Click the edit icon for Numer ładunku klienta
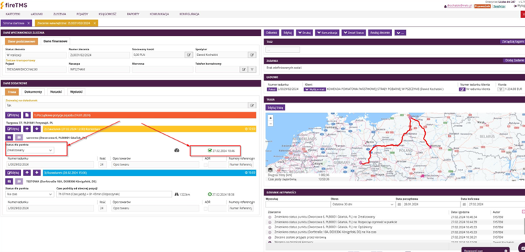This screenshot has height=252, width=525. pyautogui.click(x=461, y=89)
